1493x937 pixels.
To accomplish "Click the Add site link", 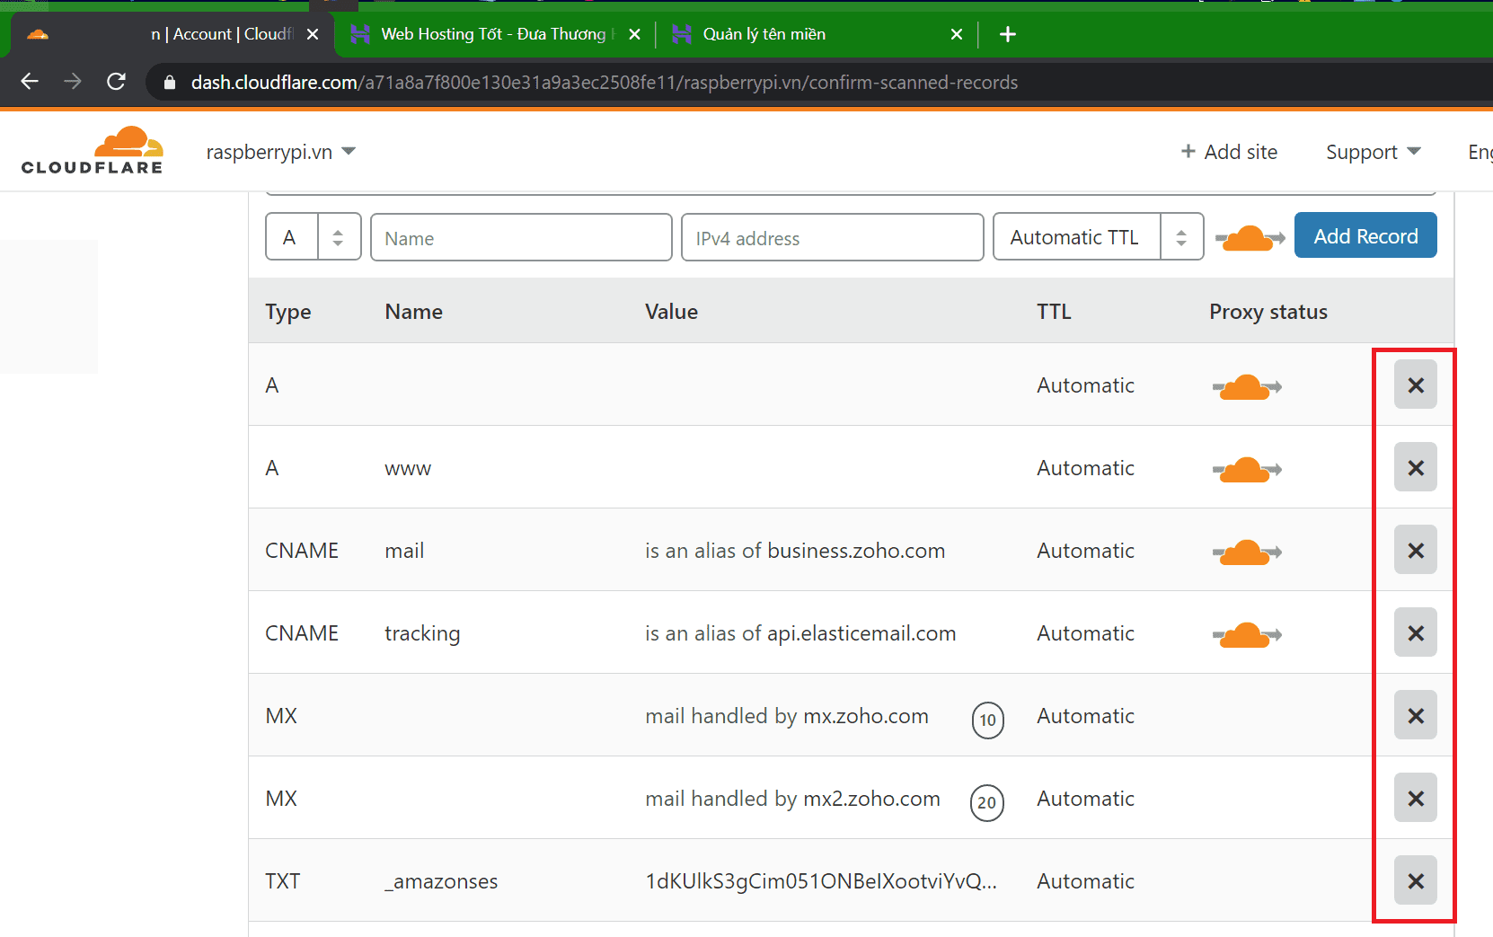I will [x=1229, y=152].
